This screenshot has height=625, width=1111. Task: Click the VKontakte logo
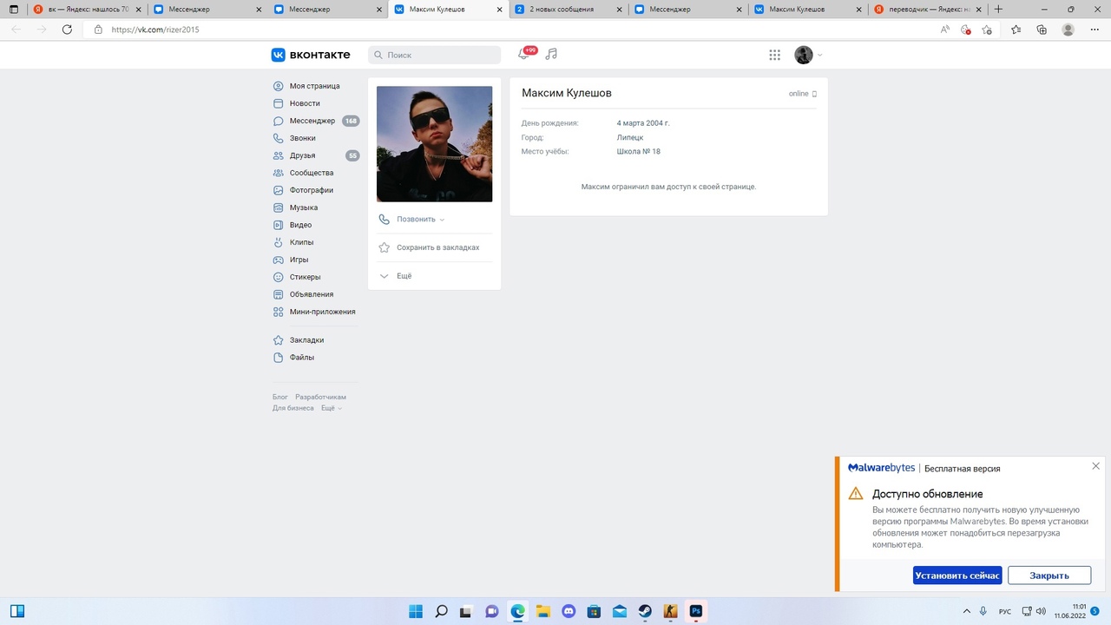coord(311,55)
